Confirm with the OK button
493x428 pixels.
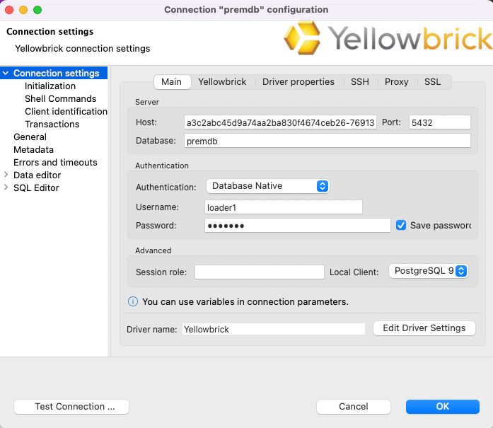[x=442, y=407]
